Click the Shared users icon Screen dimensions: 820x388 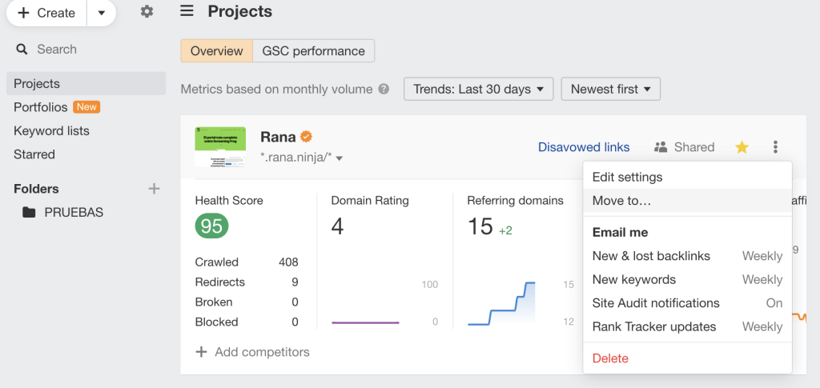coord(661,147)
